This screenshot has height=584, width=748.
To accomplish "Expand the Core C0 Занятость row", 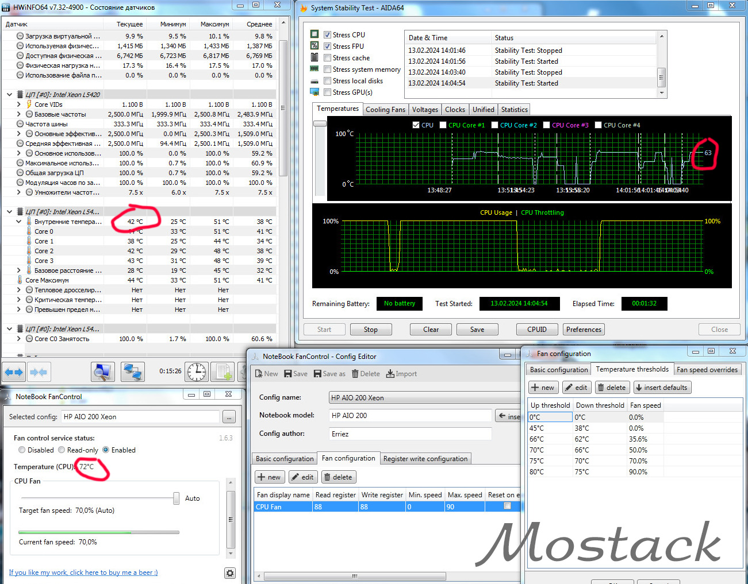I will (19, 339).
